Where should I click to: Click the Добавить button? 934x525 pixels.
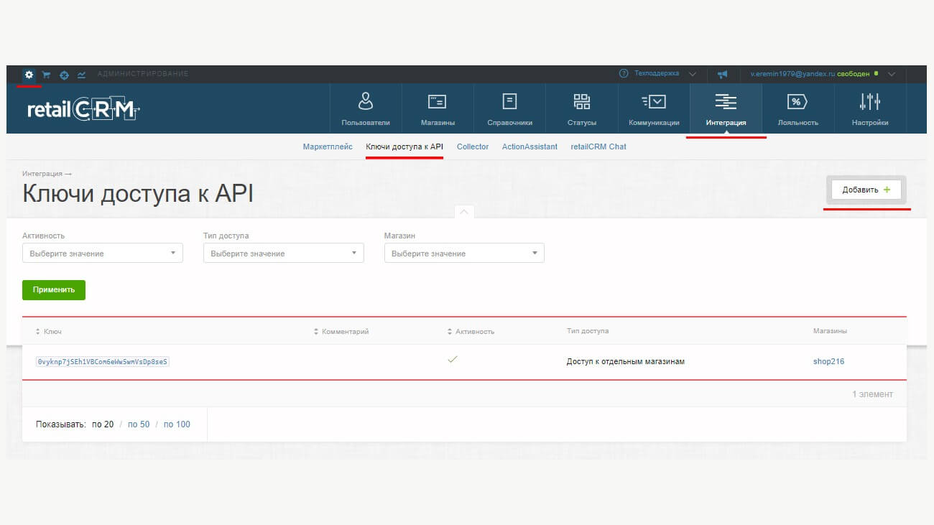click(x=866, y=190)
